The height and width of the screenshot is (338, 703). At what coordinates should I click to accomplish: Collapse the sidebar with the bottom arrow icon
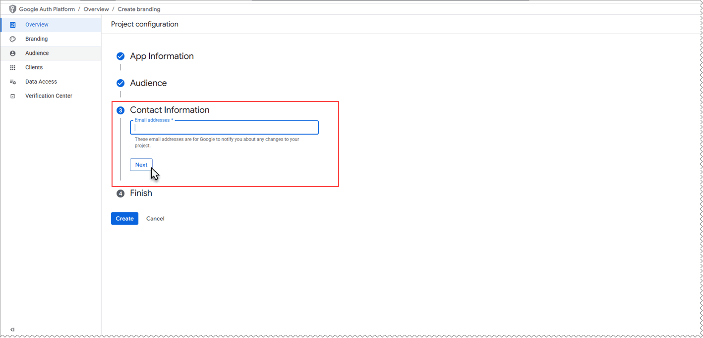(x=12, y=330)
